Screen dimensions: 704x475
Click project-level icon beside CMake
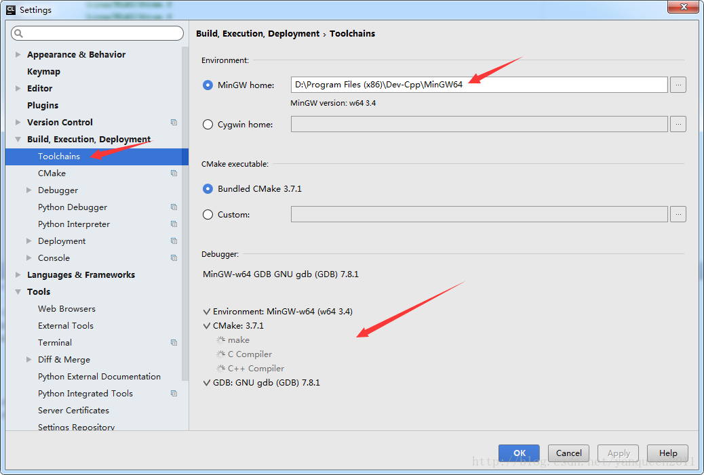click(x=174, y=173)
